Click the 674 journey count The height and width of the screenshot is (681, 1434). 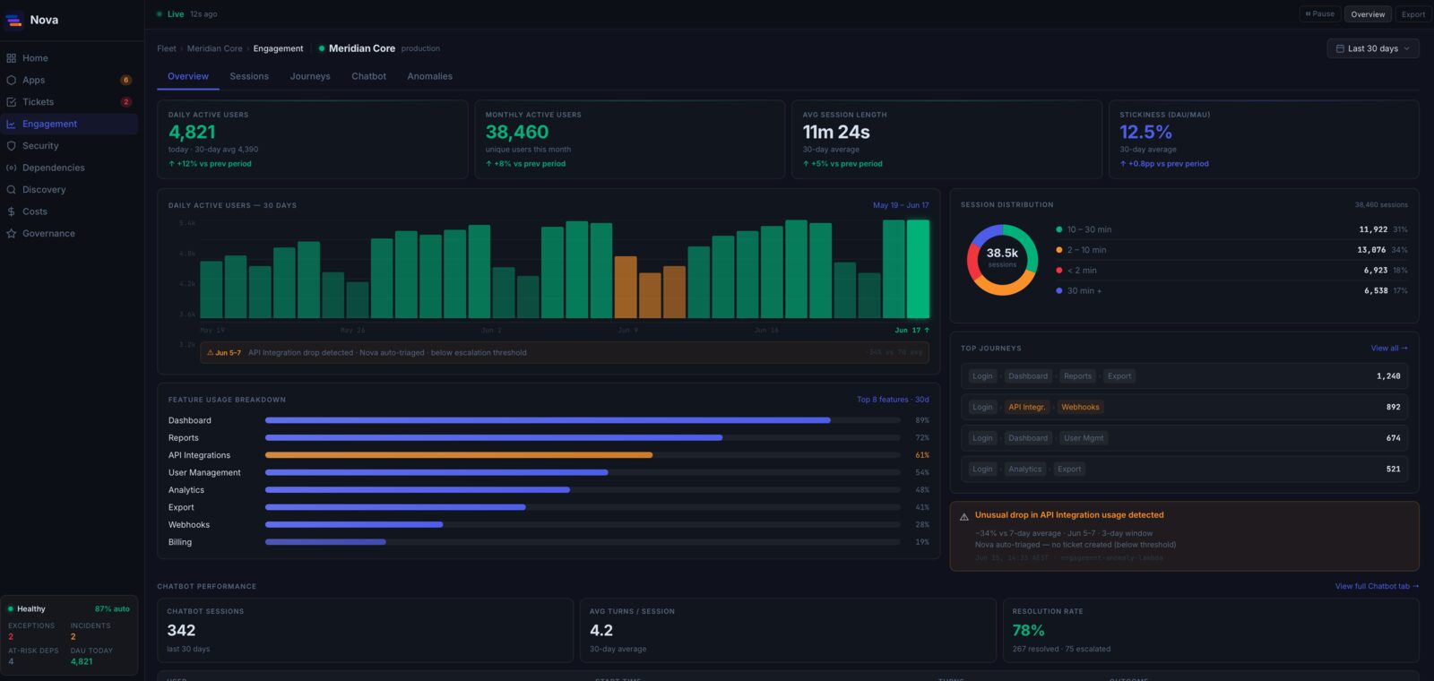point(1393,438)
